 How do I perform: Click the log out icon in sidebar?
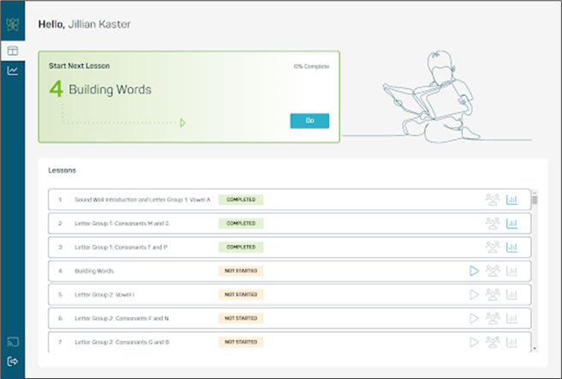tap(12, 362)
